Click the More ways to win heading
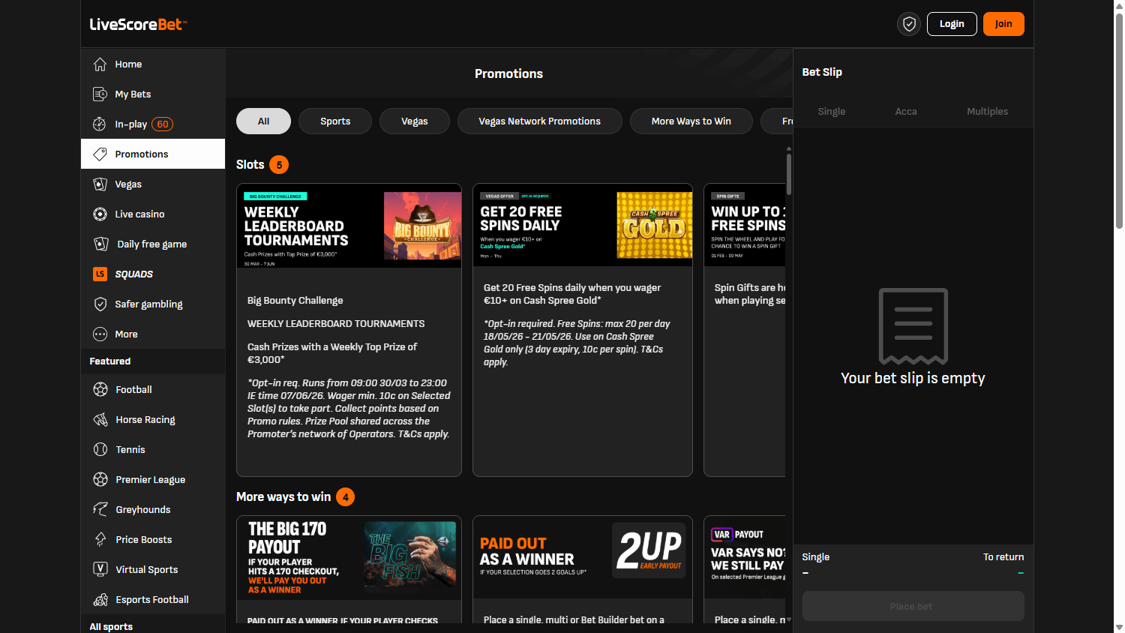Image resolution: width=1125 pixels, height=633 pixels. (283, 496)
